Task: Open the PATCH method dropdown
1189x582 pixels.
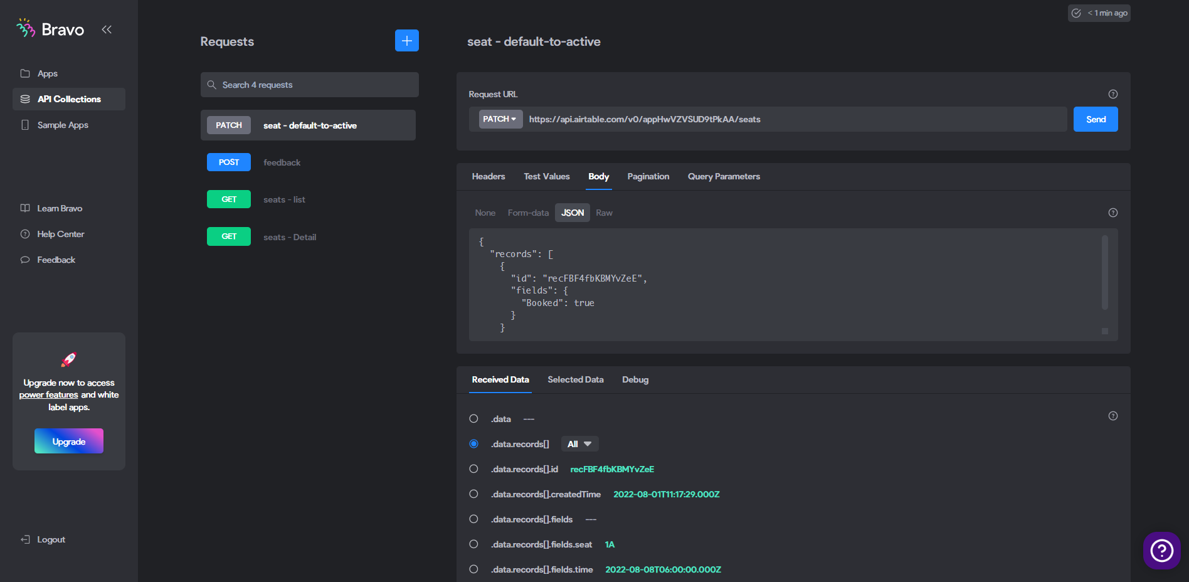Action: 500,119
